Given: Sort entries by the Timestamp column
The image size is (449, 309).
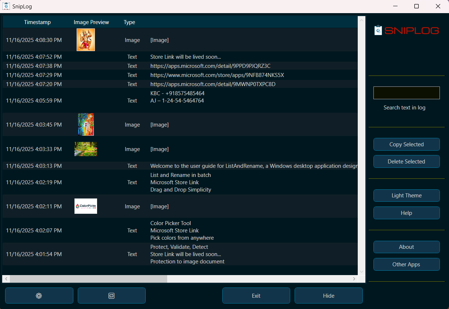Looking at the screenshot, I should point(37,22).
